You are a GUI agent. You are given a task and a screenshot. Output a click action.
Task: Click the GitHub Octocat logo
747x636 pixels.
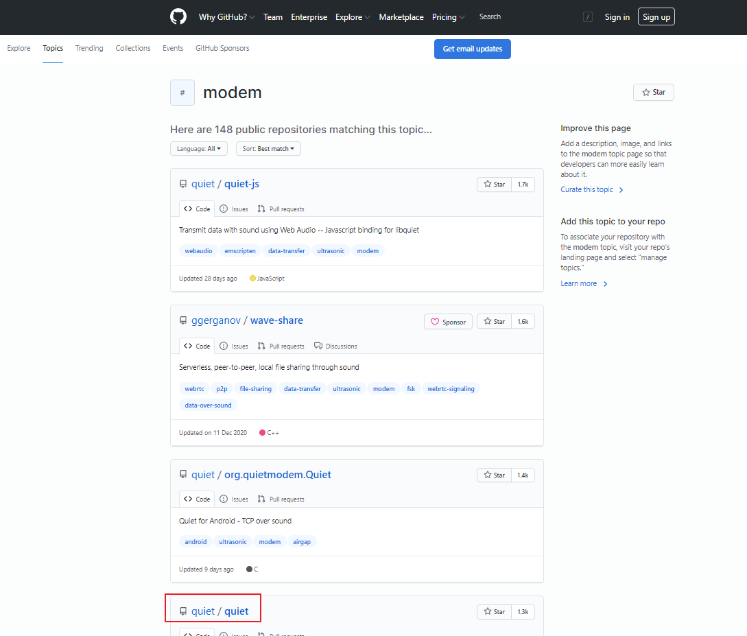(x=178, y=16)
